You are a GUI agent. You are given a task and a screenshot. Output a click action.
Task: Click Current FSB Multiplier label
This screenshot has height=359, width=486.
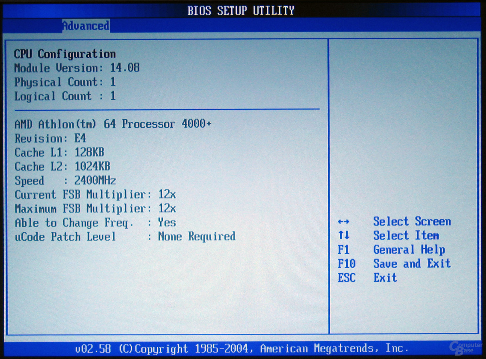click(83, 195)
